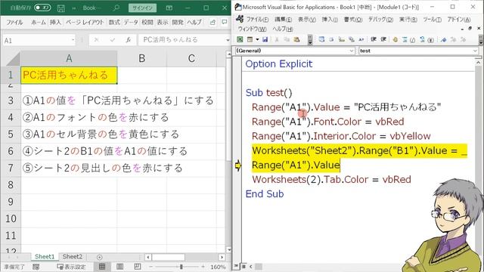The image size is (484, 272).
Task: Click the formula bar content field
Action: pyautogui.click(x=181, y=40)
